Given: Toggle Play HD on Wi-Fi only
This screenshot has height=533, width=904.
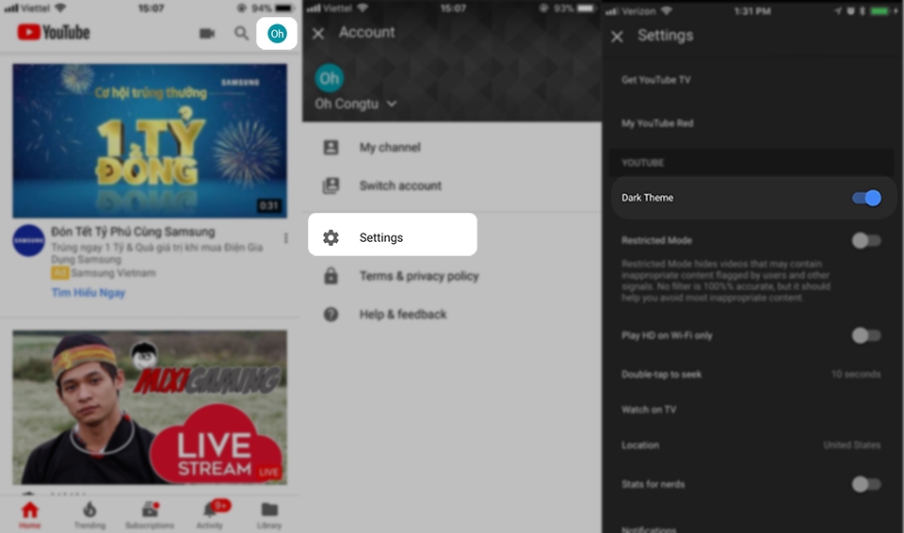Looking at the screenshot, I should 866,335.
